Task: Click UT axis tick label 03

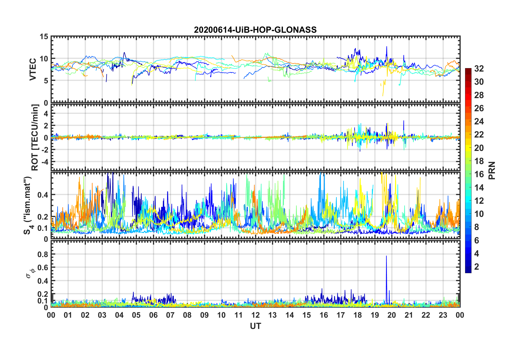Action: (x=102, y=315)
